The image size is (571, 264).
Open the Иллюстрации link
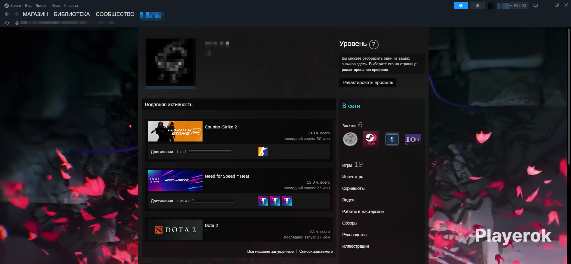[356, 246]
